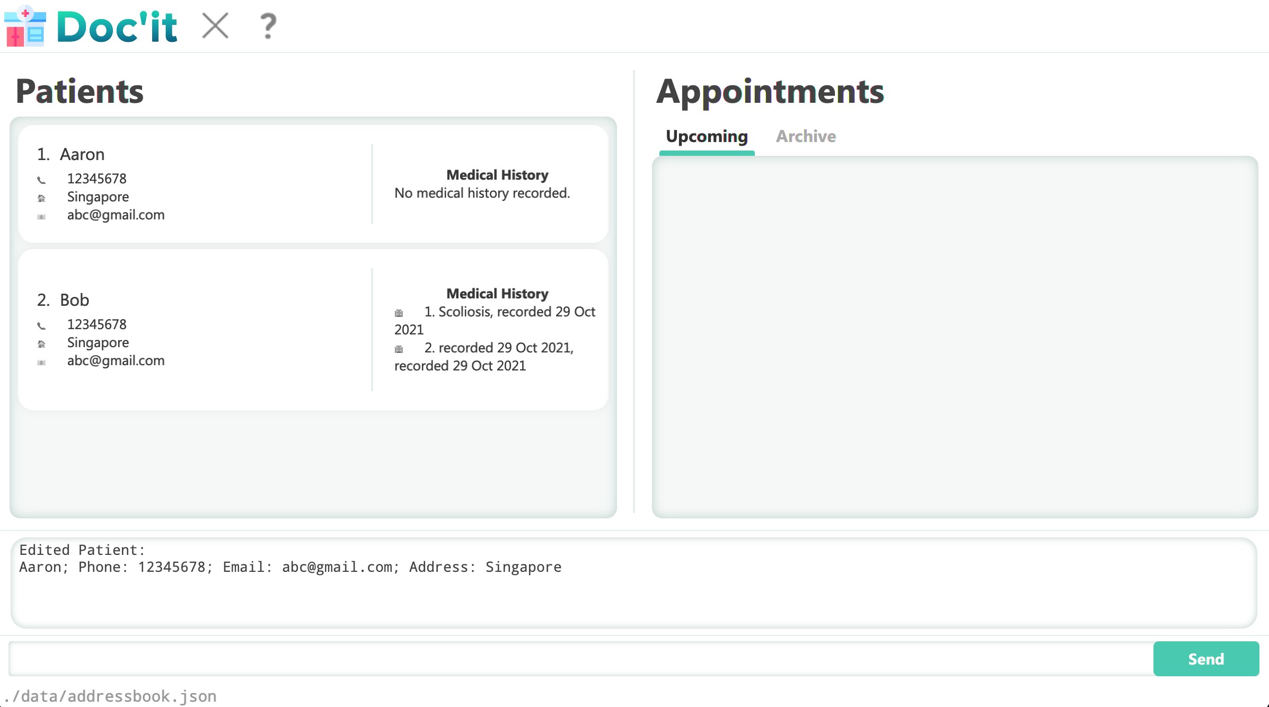1269x707 pixels.
Task: Click the Edited Patient result display box
Action: click(x=633, y=583)
